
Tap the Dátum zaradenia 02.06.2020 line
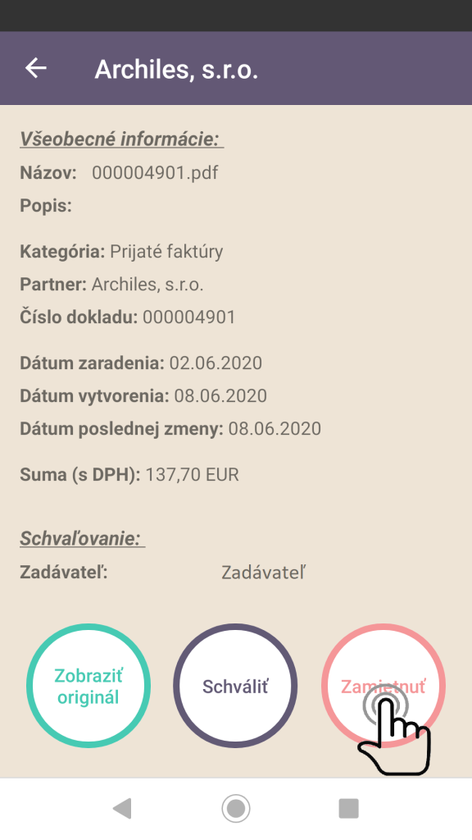pos(141,363)
